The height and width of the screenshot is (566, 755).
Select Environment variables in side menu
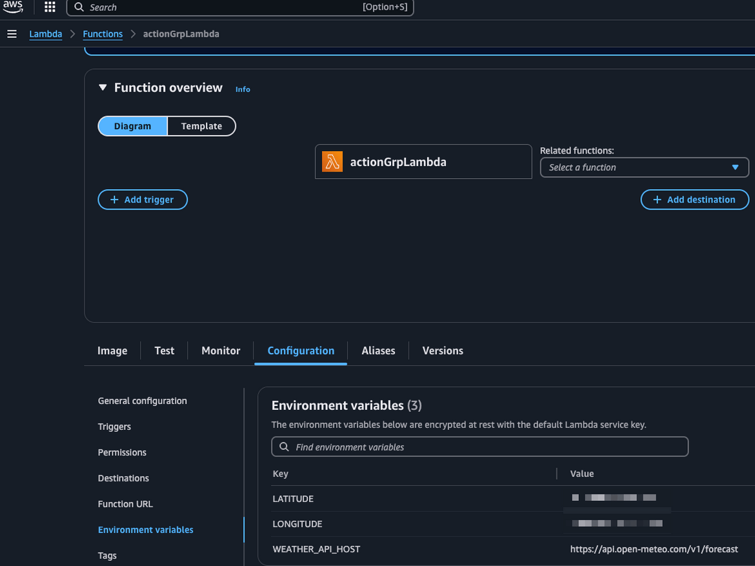[x=145, y=530]
